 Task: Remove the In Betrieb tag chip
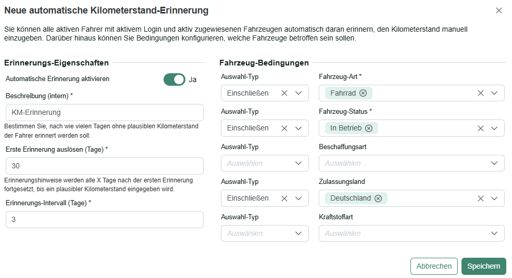pos(369,128)
